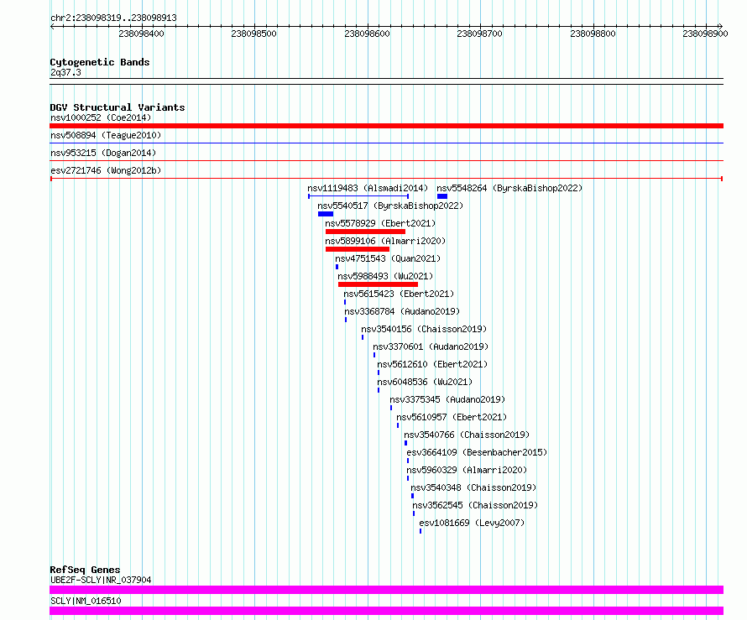The height and width of the screenshot is (620, 747).
Task: Select the esv1081669 (Levy2007) label
Action: [x=472, y=523]
